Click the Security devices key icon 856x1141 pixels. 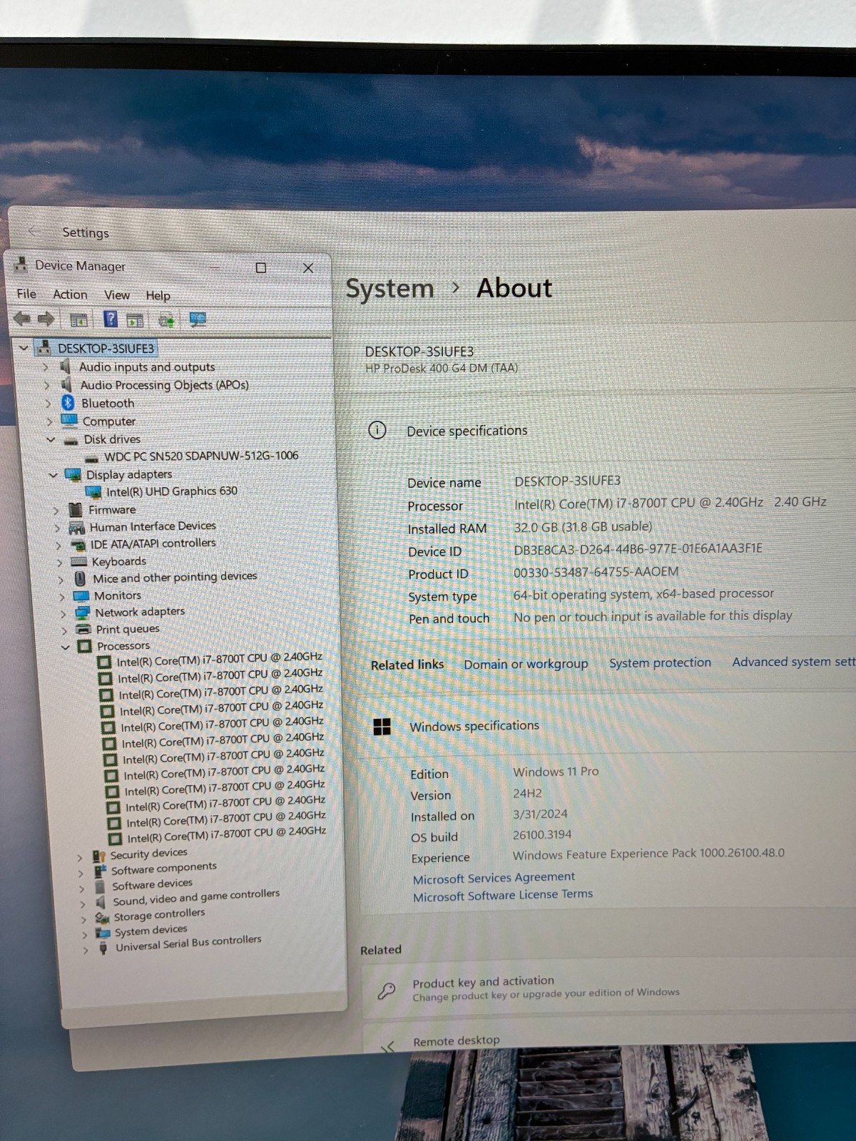click(99, 855)
